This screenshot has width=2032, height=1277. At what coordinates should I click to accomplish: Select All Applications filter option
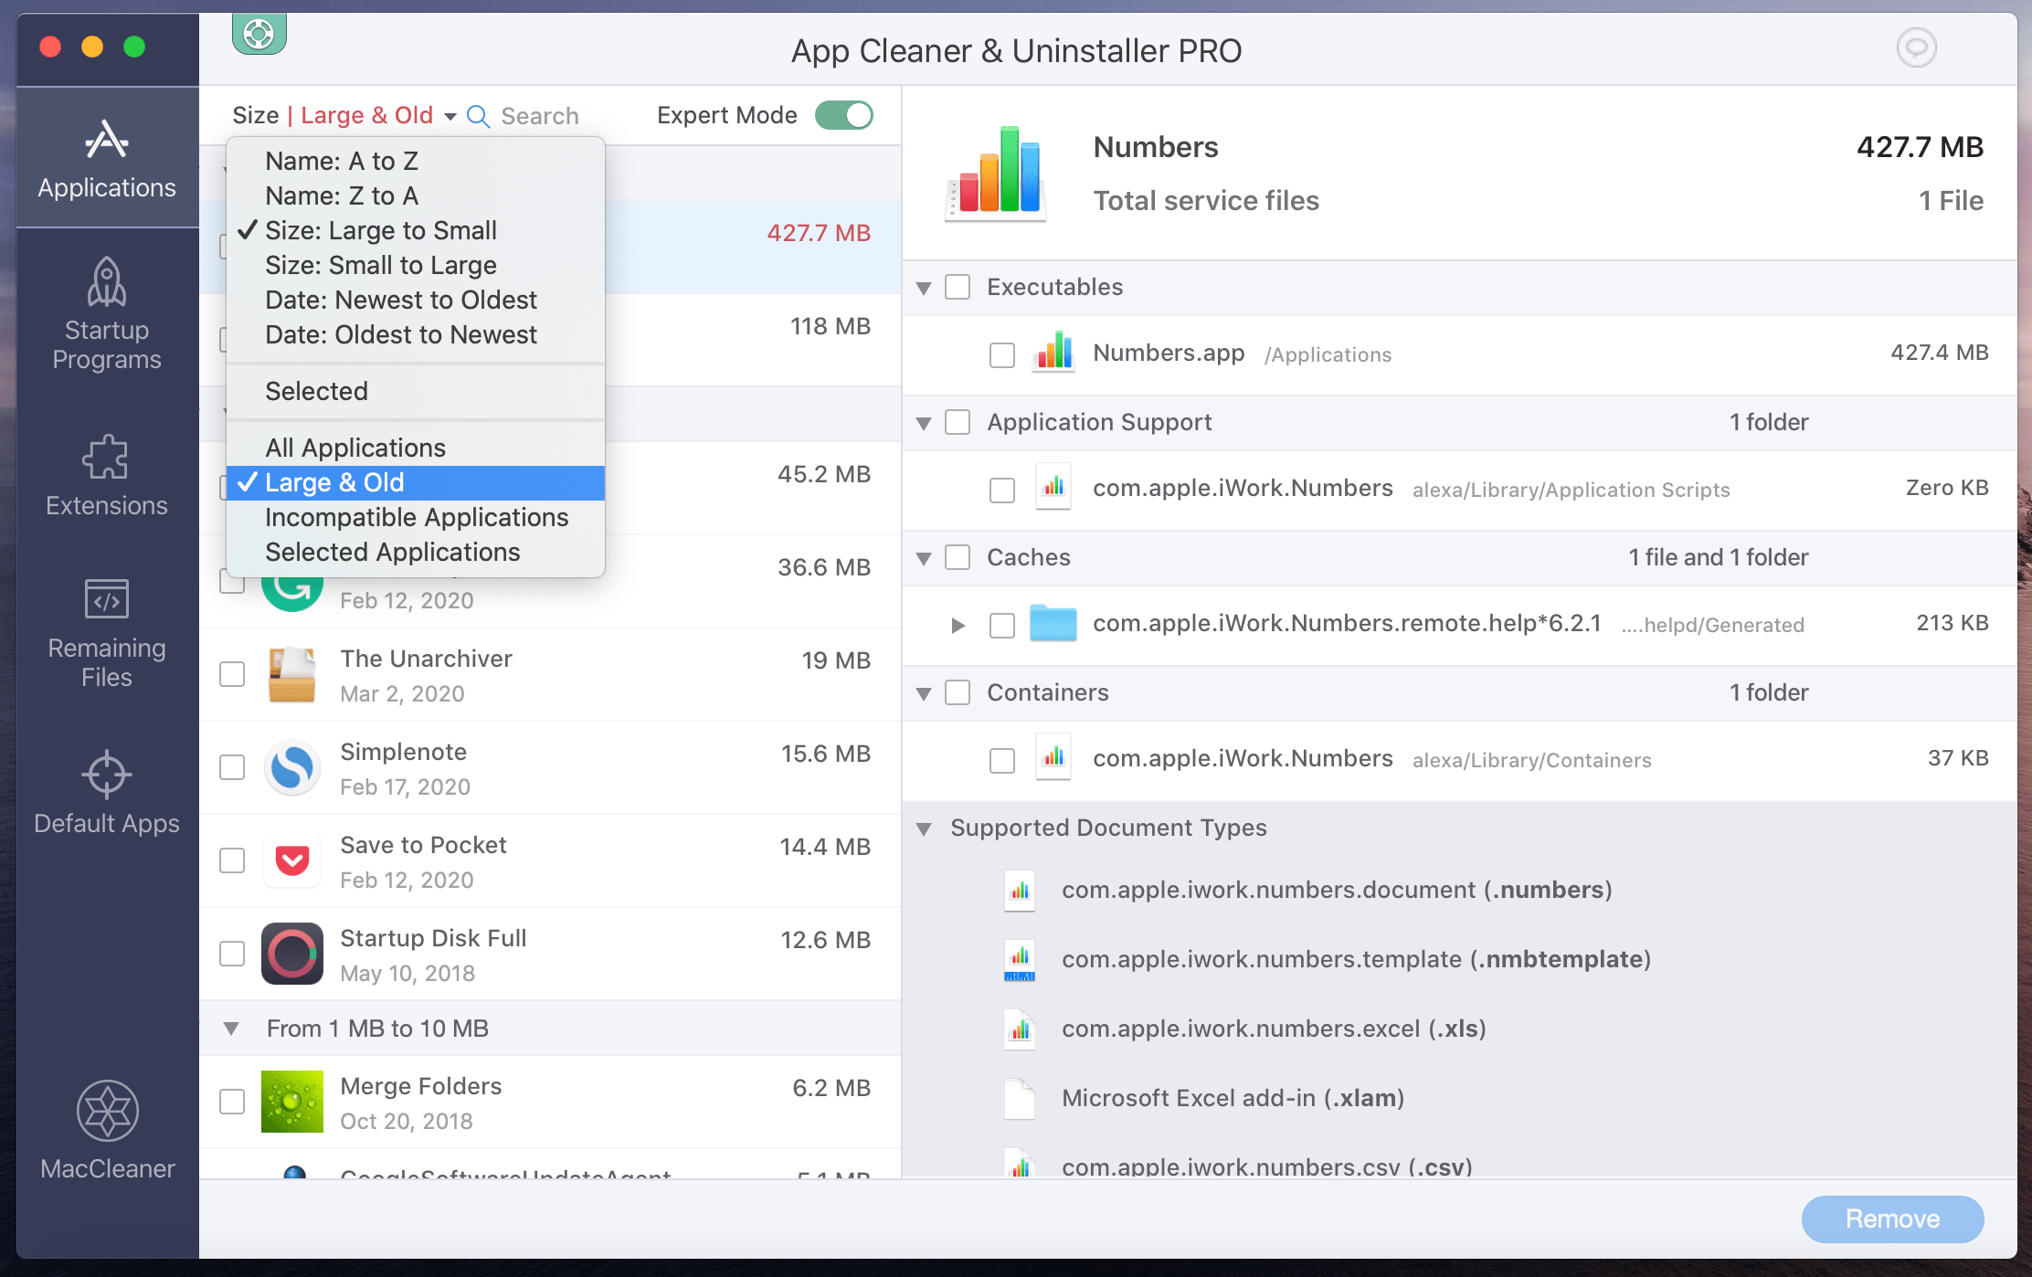[x=355, y=446]
